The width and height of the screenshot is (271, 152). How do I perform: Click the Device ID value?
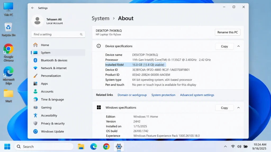coord(161,70)
